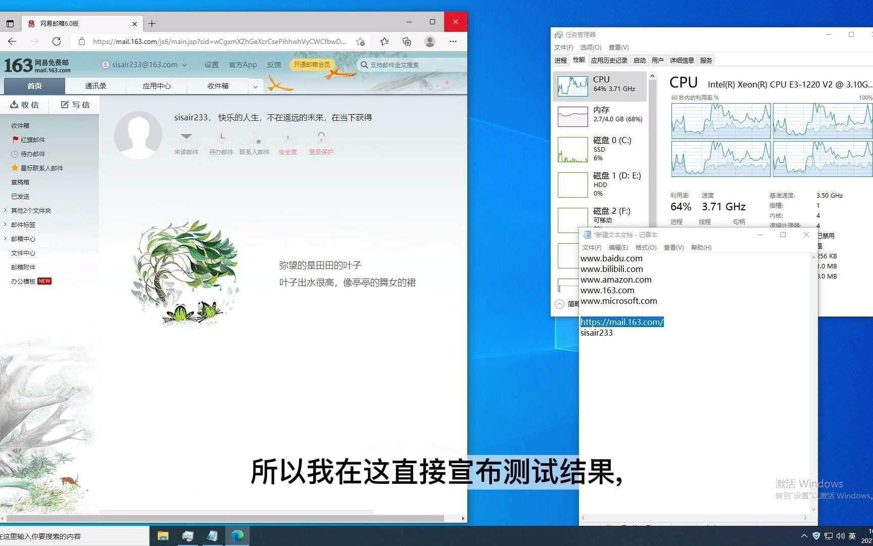Switch to 启动 tab in Task Manager

(x=640, y=60)
